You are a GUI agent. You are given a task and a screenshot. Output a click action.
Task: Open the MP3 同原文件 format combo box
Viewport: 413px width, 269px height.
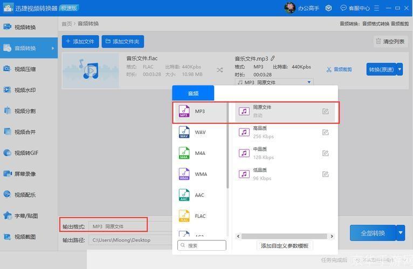coord(274,82)
